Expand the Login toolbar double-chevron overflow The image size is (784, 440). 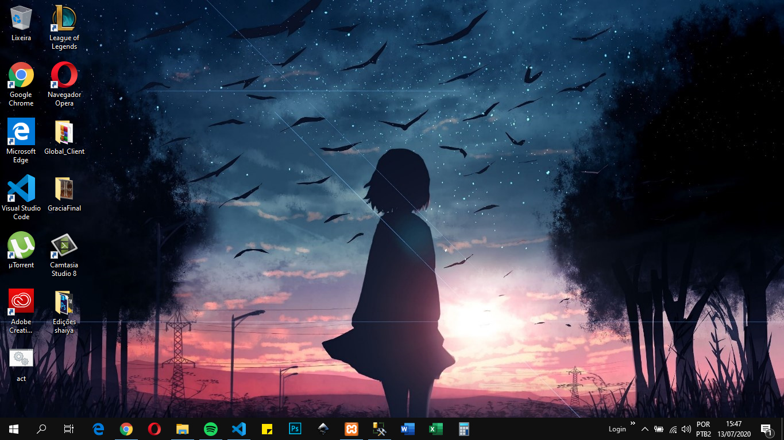coord(633,424)
